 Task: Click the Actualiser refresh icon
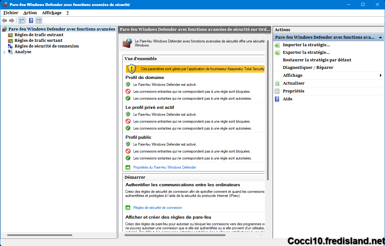(277, 83)
